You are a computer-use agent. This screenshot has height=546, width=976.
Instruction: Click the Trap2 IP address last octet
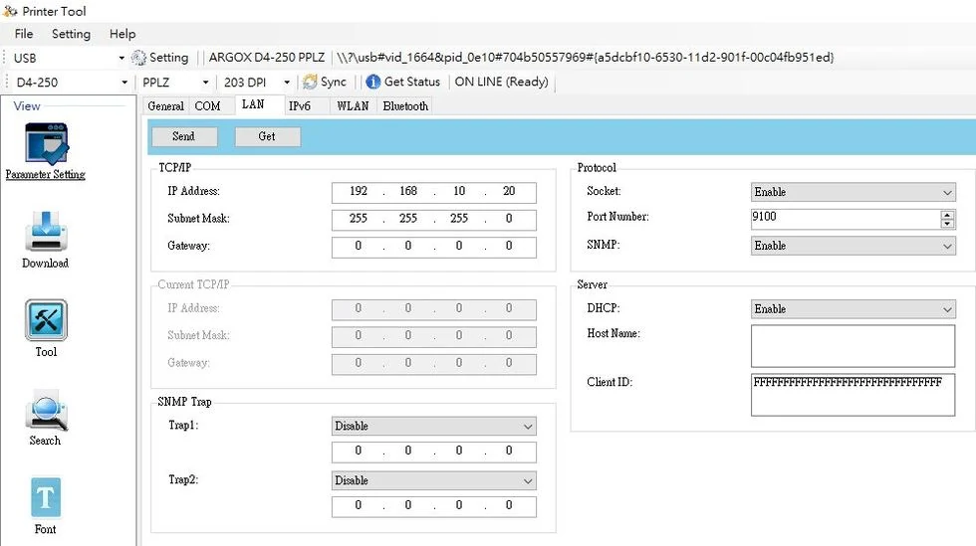pyautogui.click(x=509, y=505)
